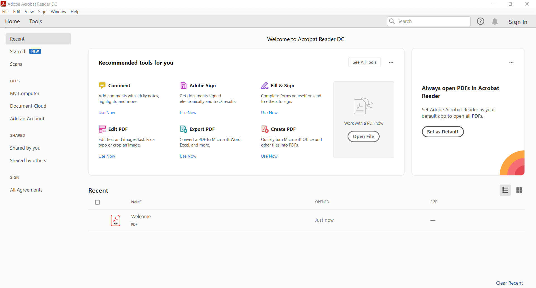Click the Create PDF tool icon
The width and height of the screenshot is (536, 288).
click(265, 129)
